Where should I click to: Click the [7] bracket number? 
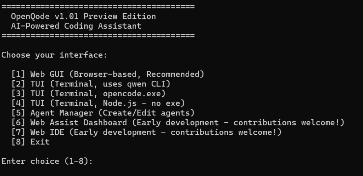(18, 132)
